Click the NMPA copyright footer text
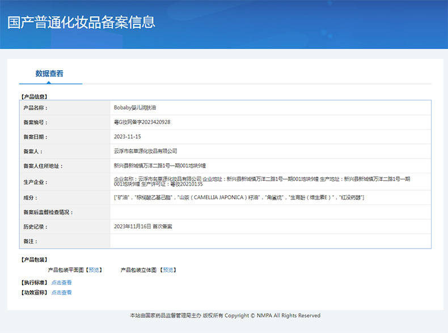Viewport: 448px width, 333px height. coord(225,315)
